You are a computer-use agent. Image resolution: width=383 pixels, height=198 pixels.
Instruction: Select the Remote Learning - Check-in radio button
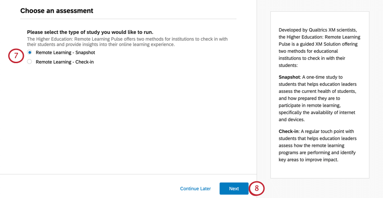pos(30,62)
